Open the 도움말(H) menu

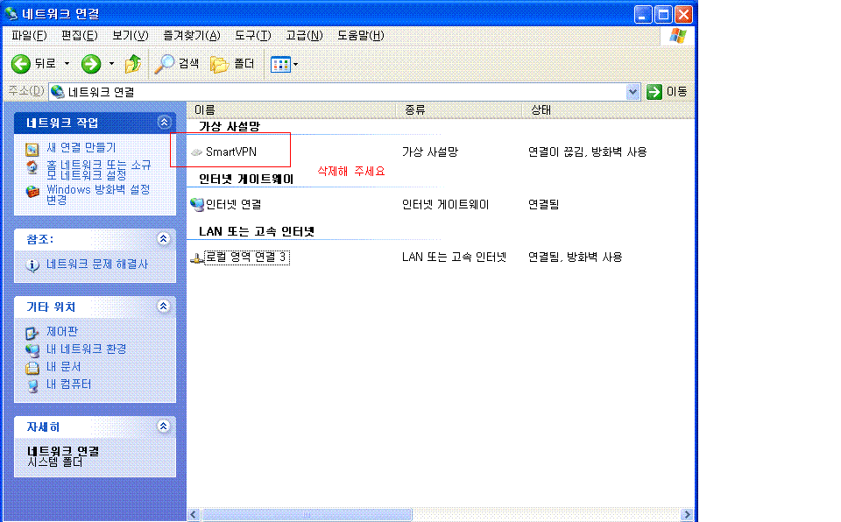tap(360, 35)
